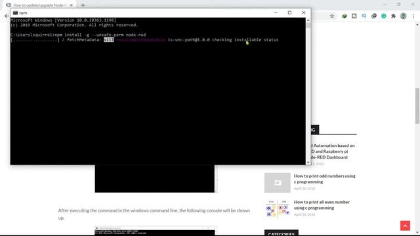Click the 'npm install -g --unsafe-perm node-red' command line
The image size is (420, 236).
pyautogui.click(x=100, y=35)
